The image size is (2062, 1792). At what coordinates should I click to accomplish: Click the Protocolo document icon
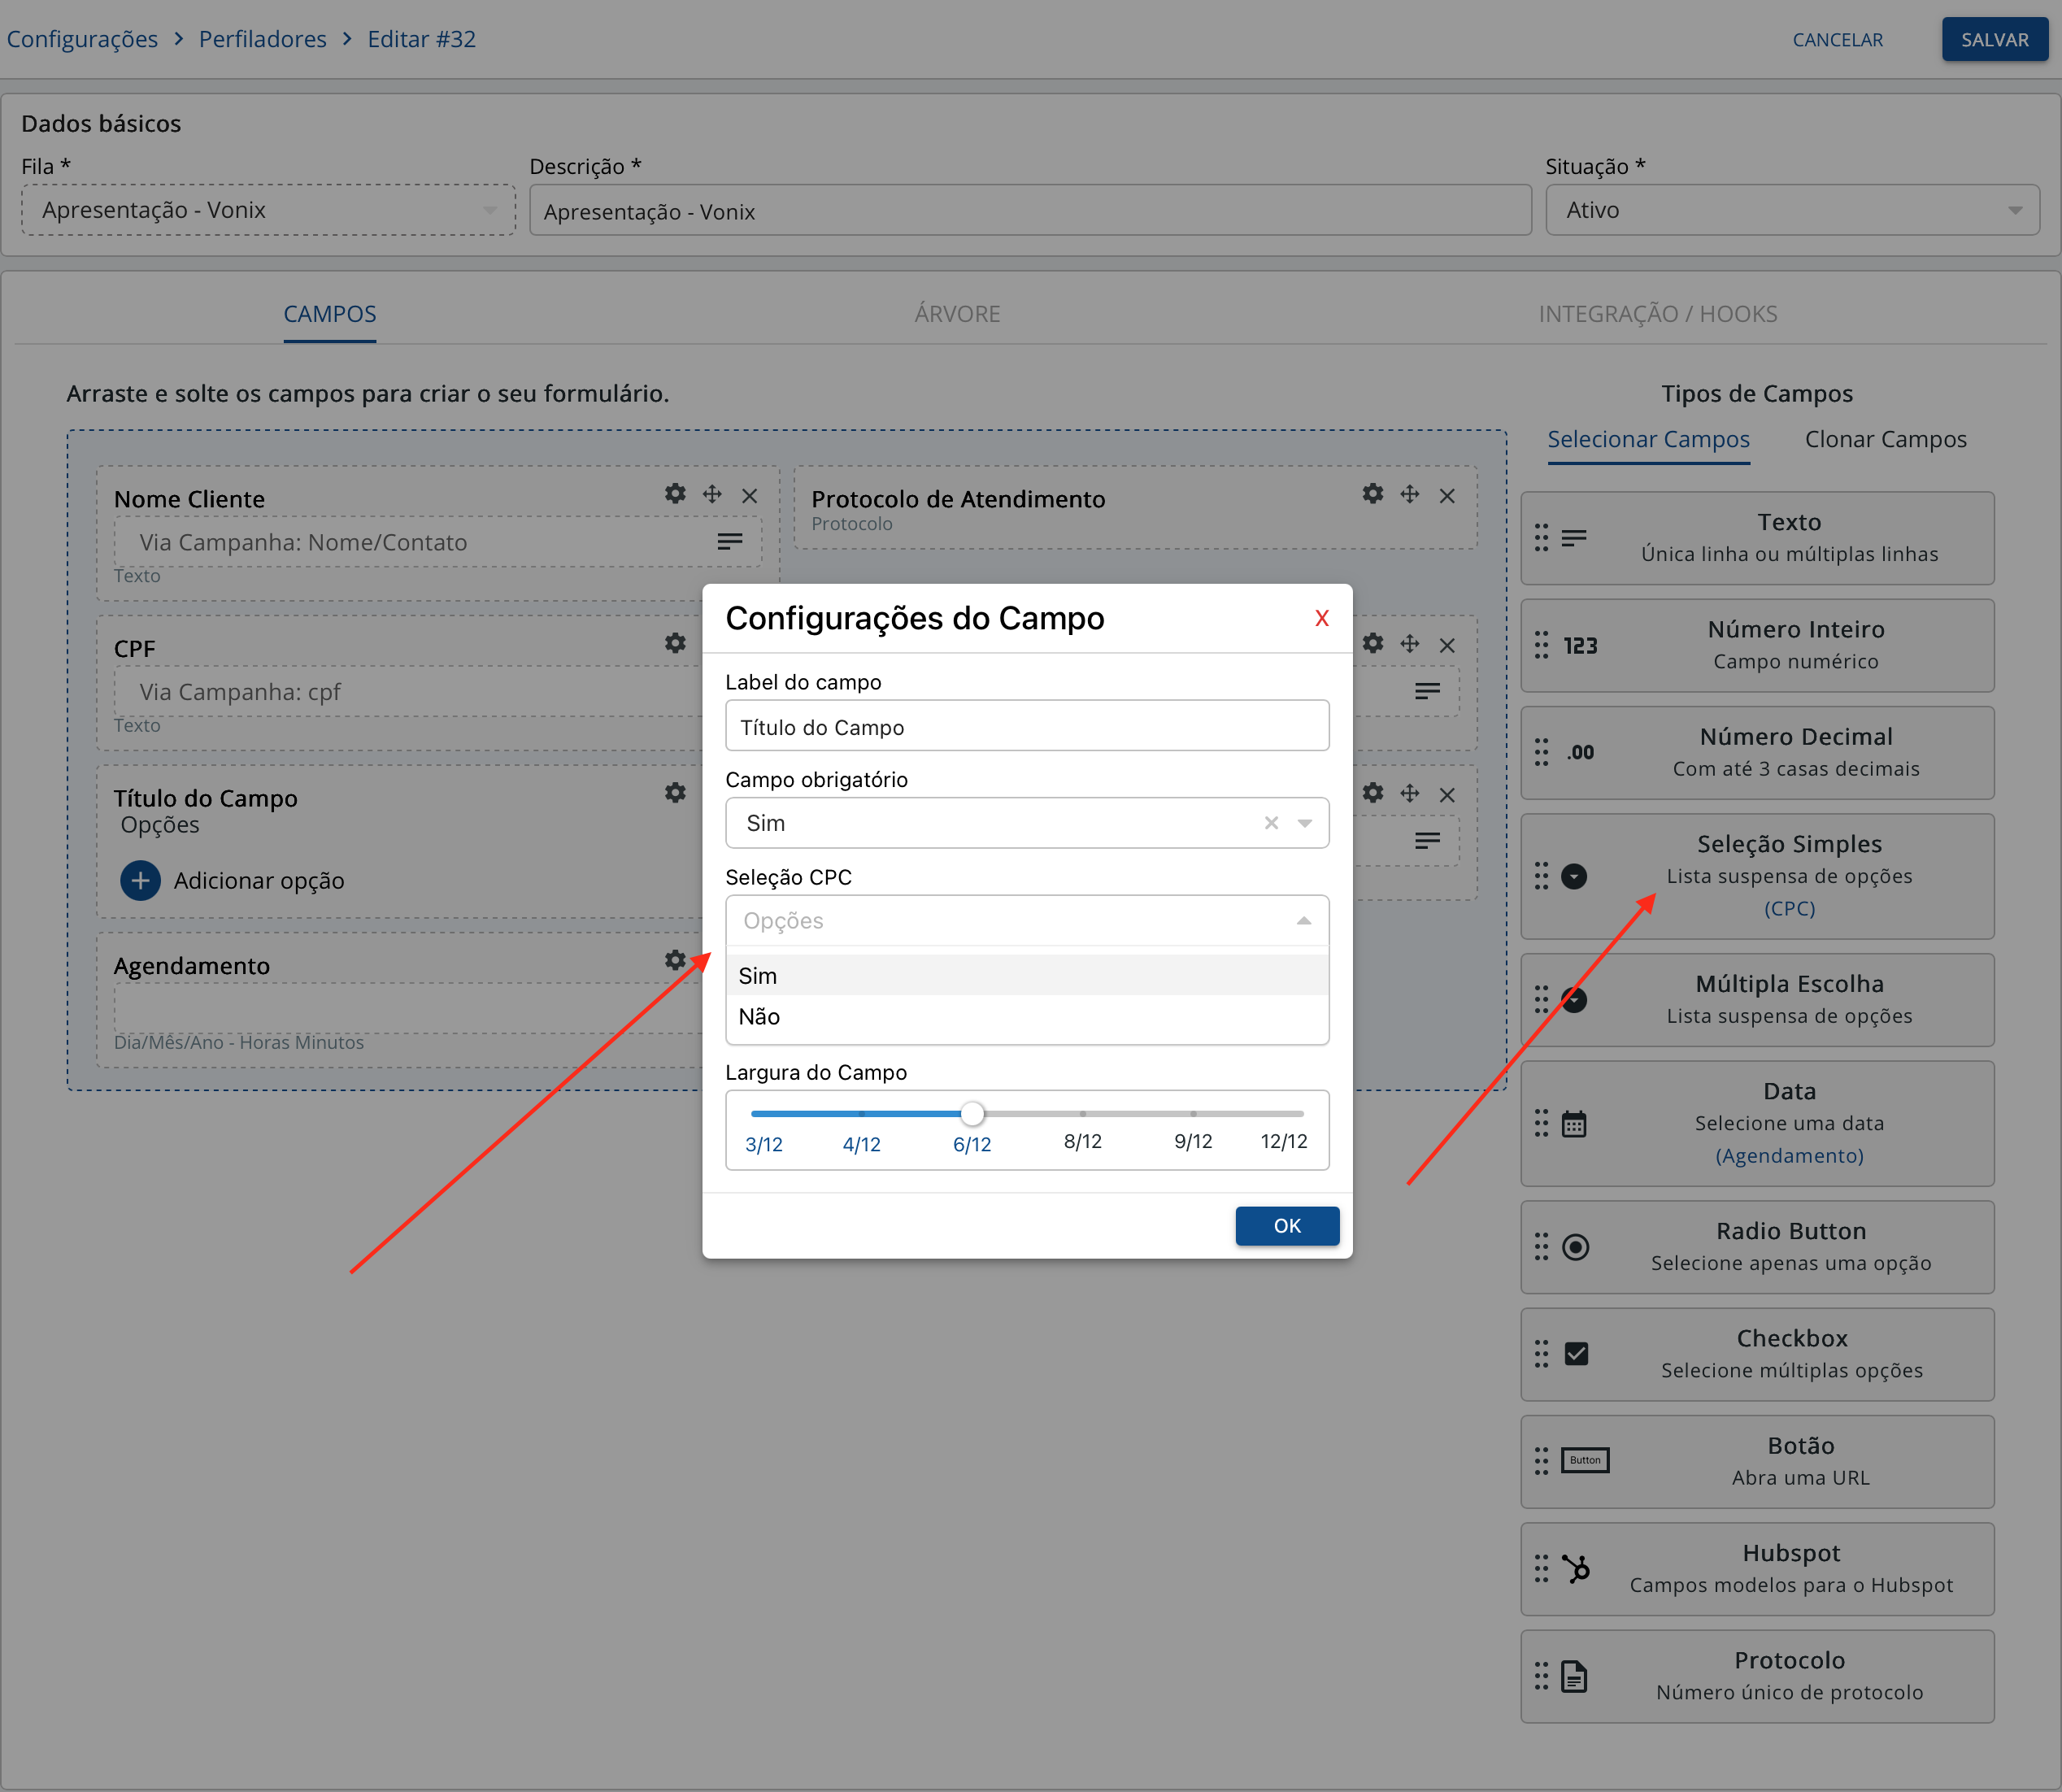[1574, 1676]
